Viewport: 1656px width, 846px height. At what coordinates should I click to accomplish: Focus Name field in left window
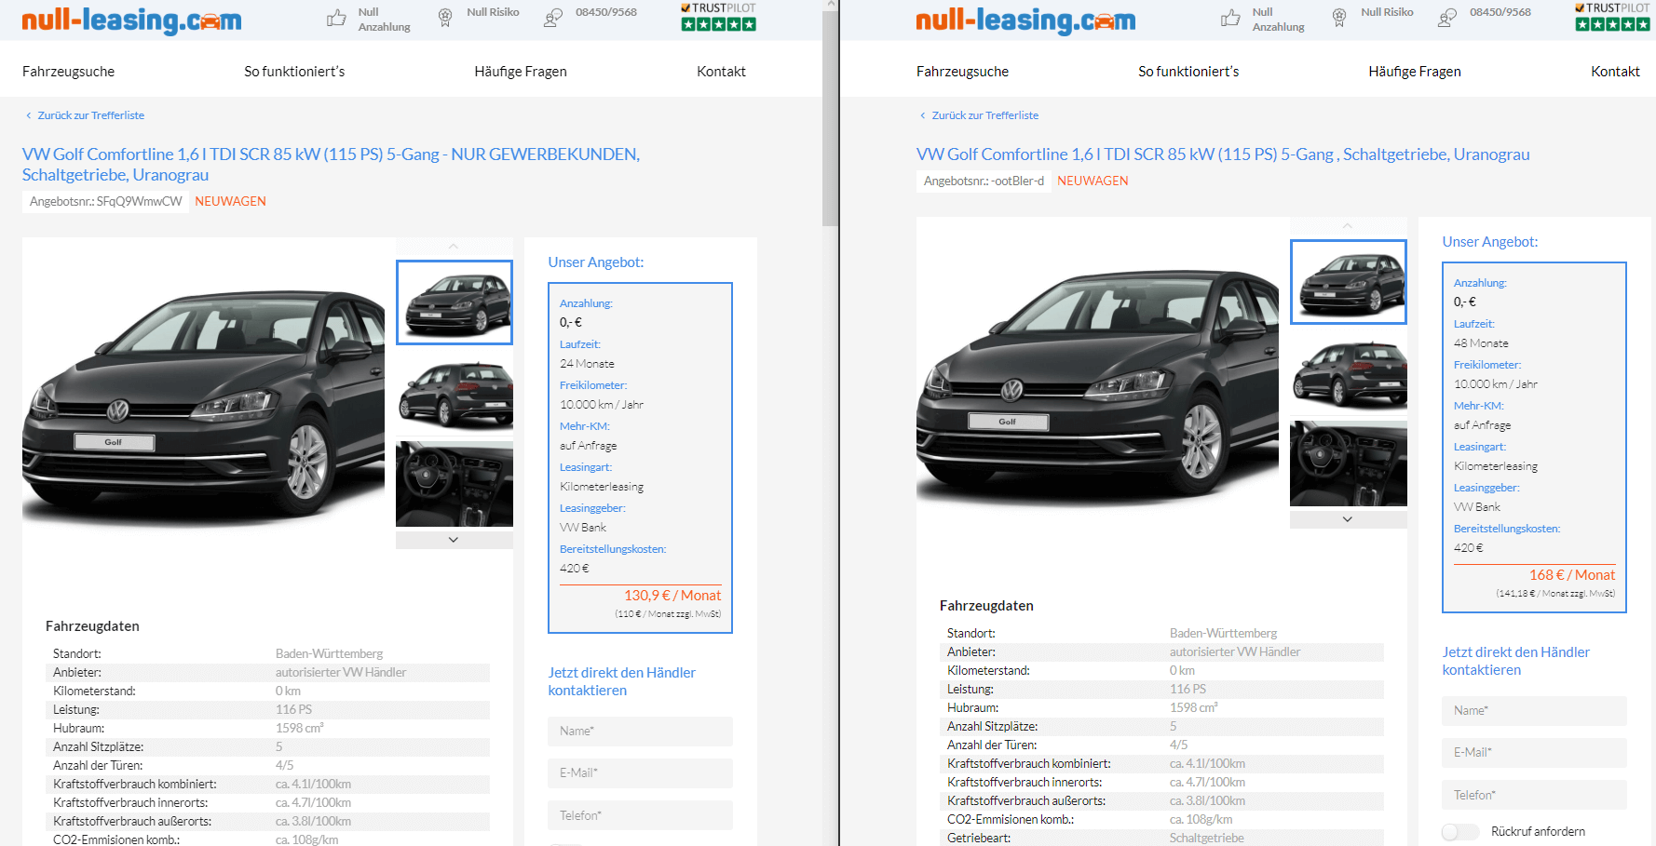(640, 732)
